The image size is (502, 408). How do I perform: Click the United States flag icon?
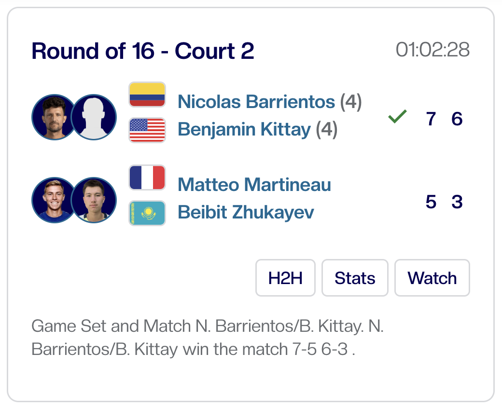(147, 130)
